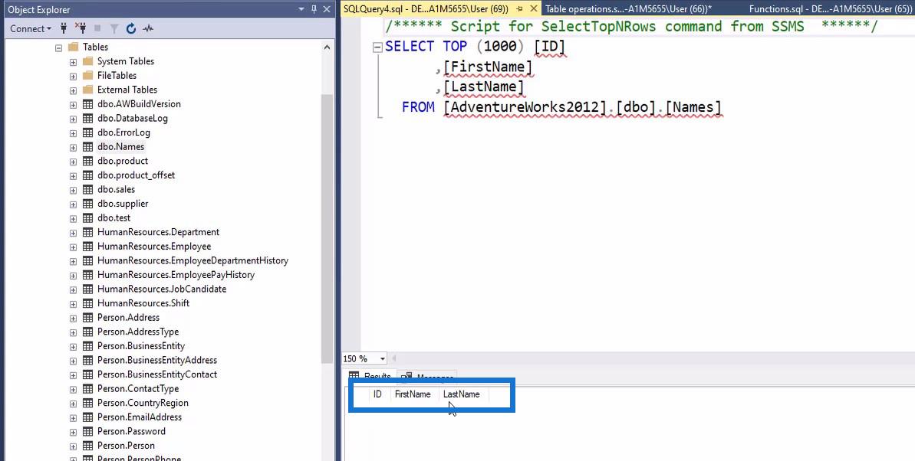The image size is (915, 461).
Task: Click the (1000) value in the query
Action: [500, 47]
